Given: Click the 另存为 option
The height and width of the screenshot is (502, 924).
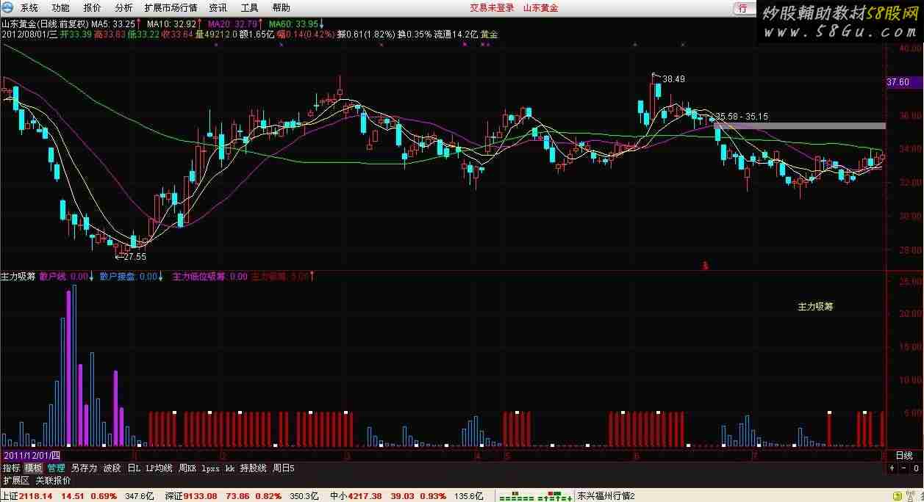Looking at the screenshot, I should tap(84, 468).
